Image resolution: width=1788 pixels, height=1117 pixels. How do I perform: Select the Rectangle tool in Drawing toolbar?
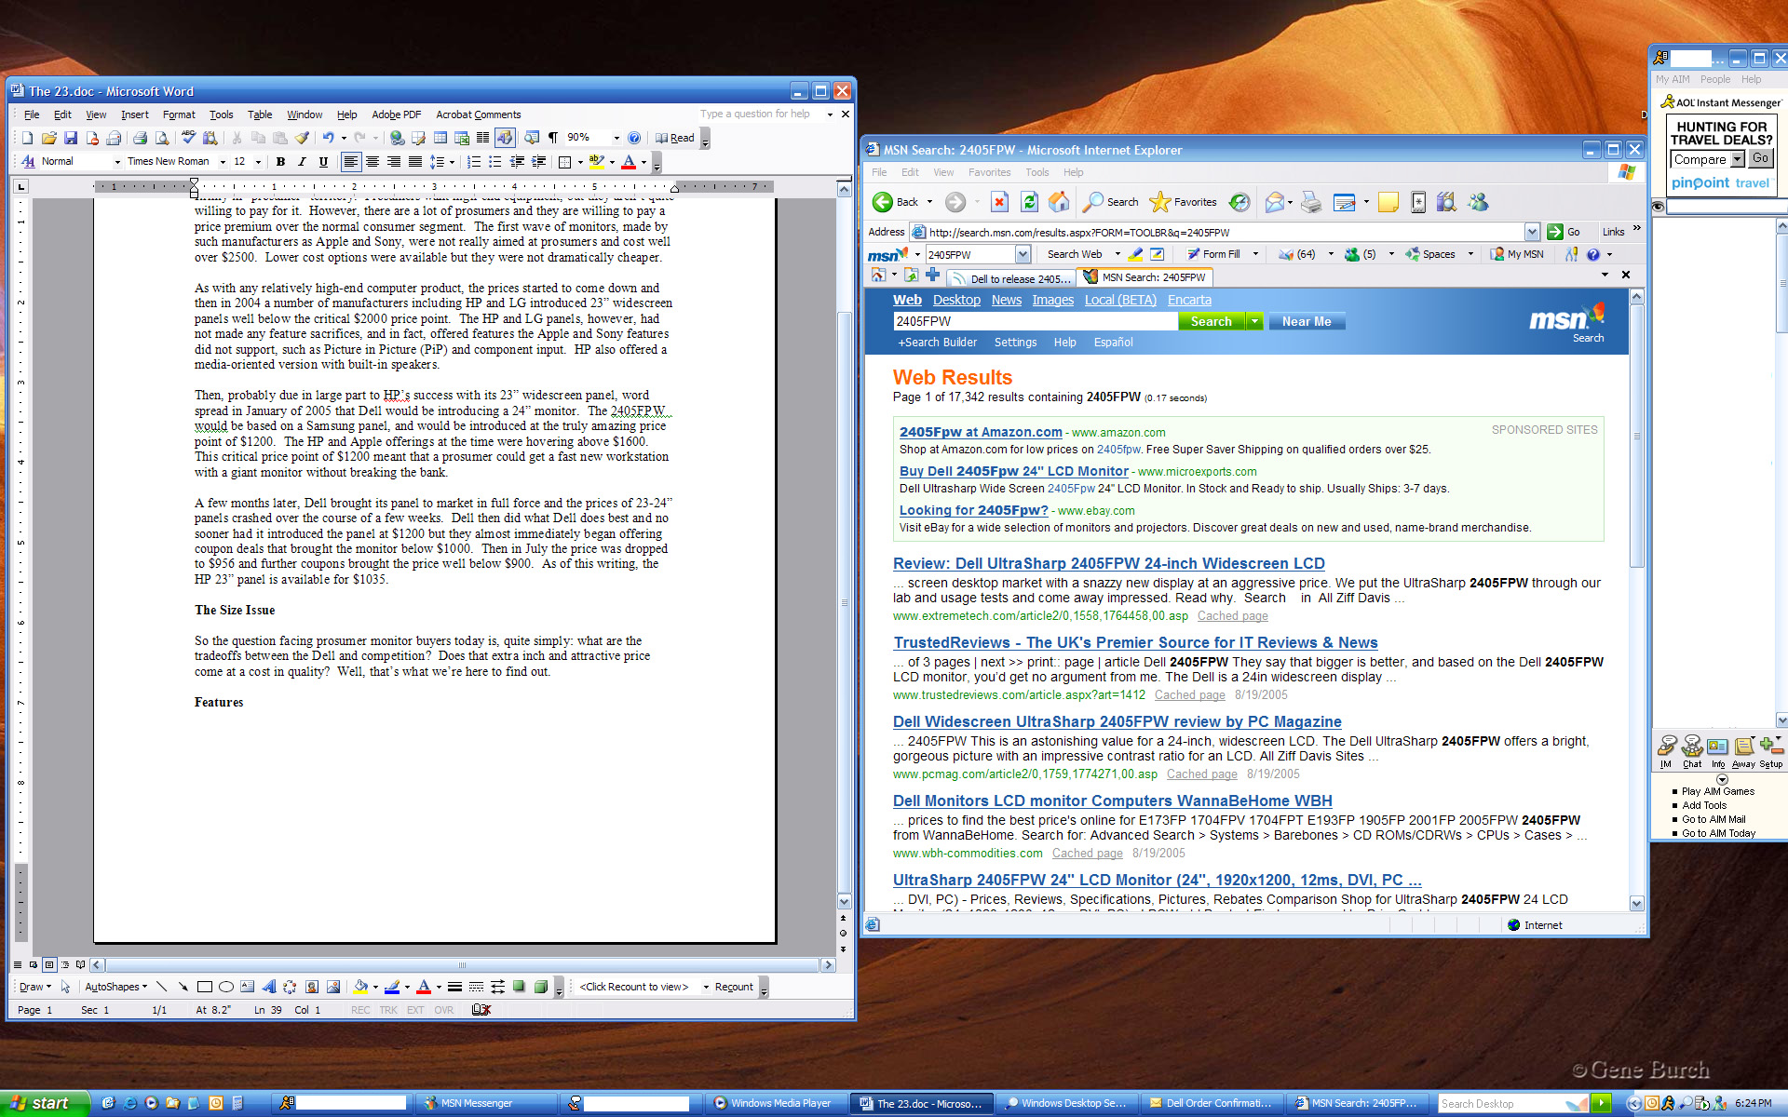pos(204,987)
